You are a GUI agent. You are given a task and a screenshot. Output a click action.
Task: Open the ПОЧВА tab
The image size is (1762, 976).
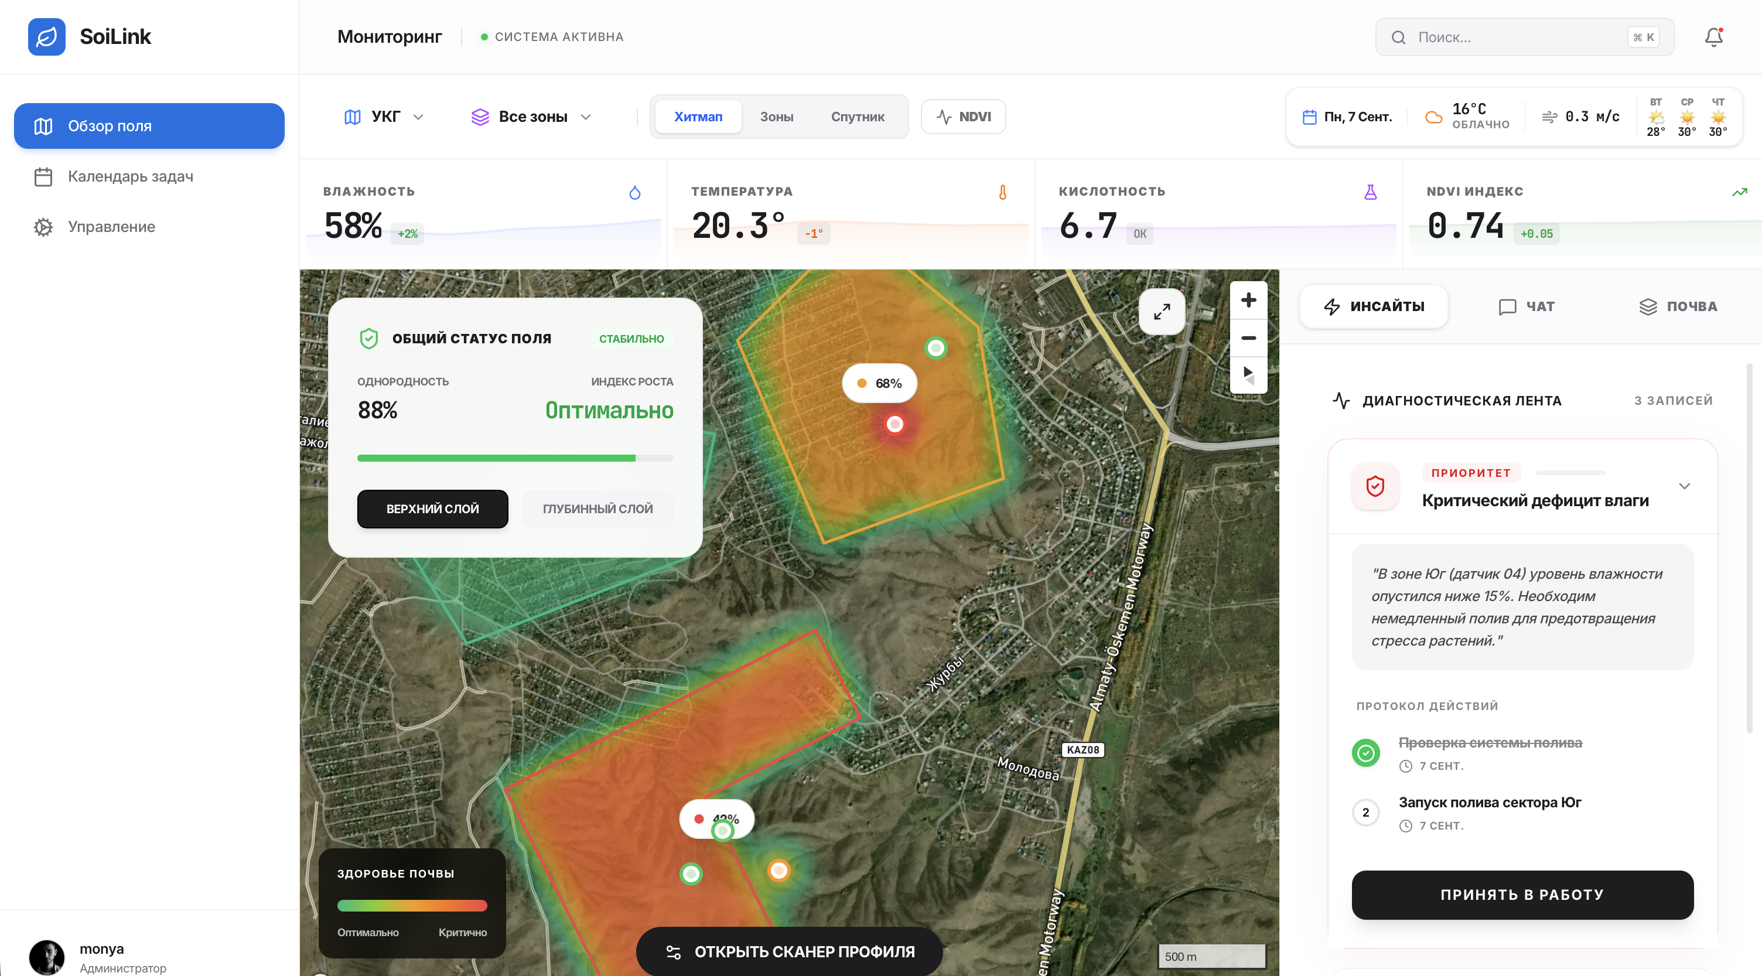pos(1678,306)
